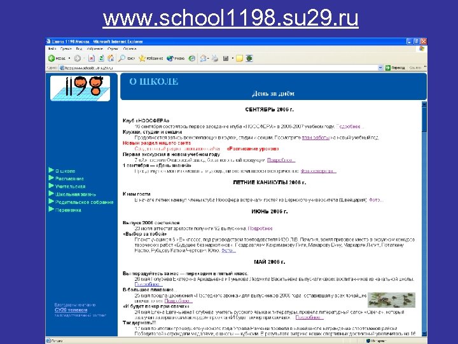Click the IE page icon in address bar
Screen dimensions: 458x344
pyautogui.click(x=62, y=68)
